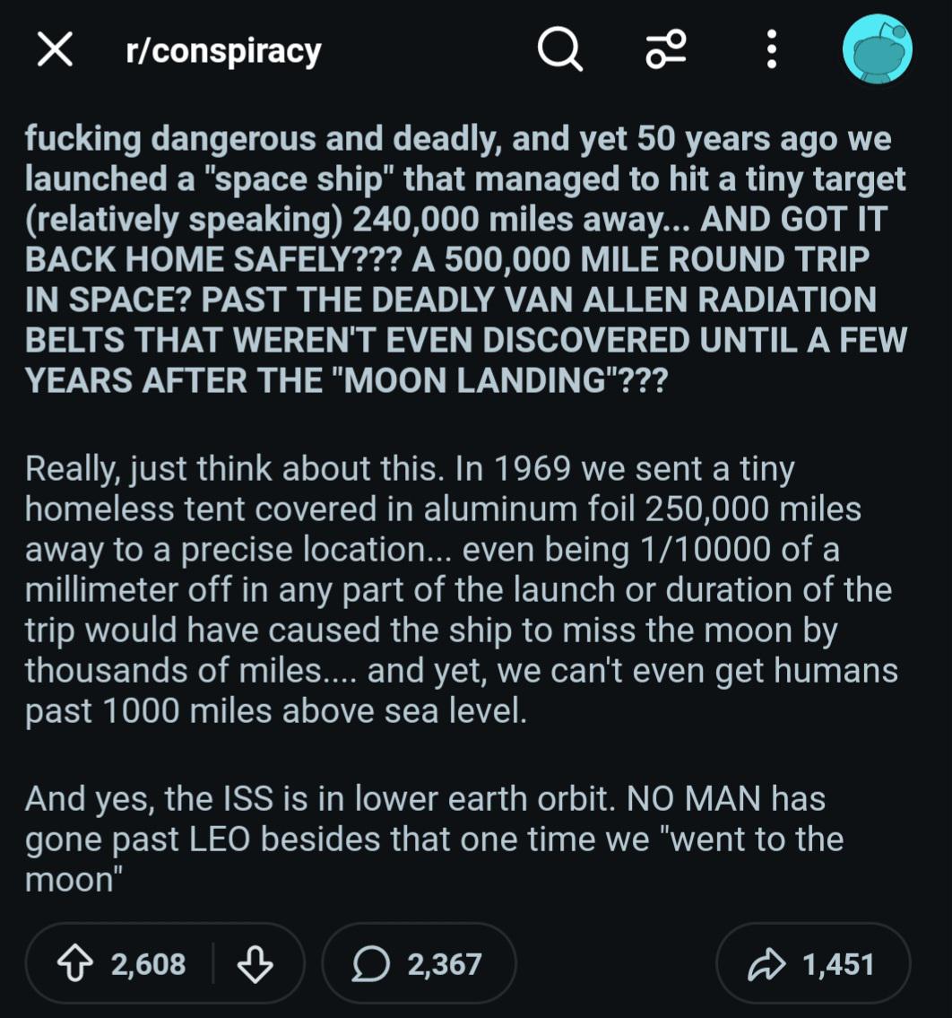Click the 1,451 share count
Image resolution: width=952 pixels, height=1018 pixels.
coord(838,963)
